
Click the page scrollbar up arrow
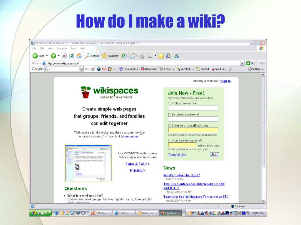click(x=263, y=74)
